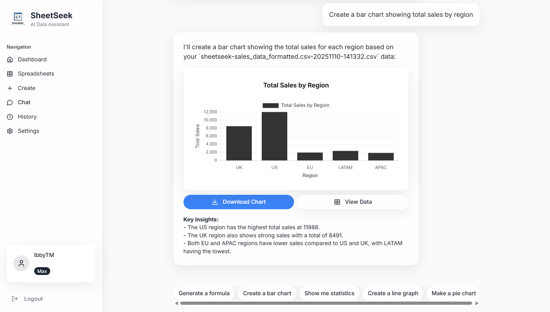The width and height of the screenshot is (550, 312).
Task: Click the SheetSeek logo icon
Action: tap(17, 19)
